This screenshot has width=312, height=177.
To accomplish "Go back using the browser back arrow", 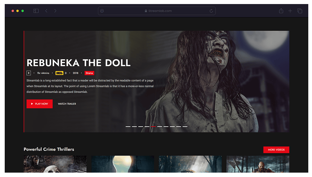I will (46, 11).
